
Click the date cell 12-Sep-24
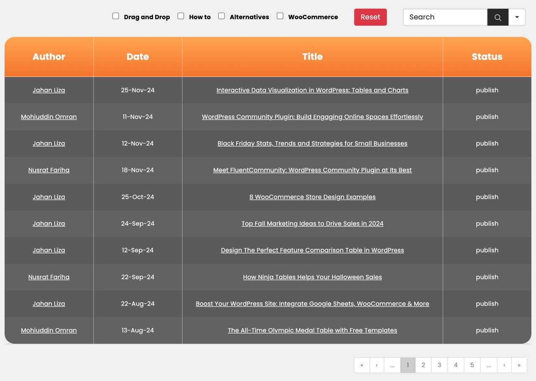coord(138,250)
